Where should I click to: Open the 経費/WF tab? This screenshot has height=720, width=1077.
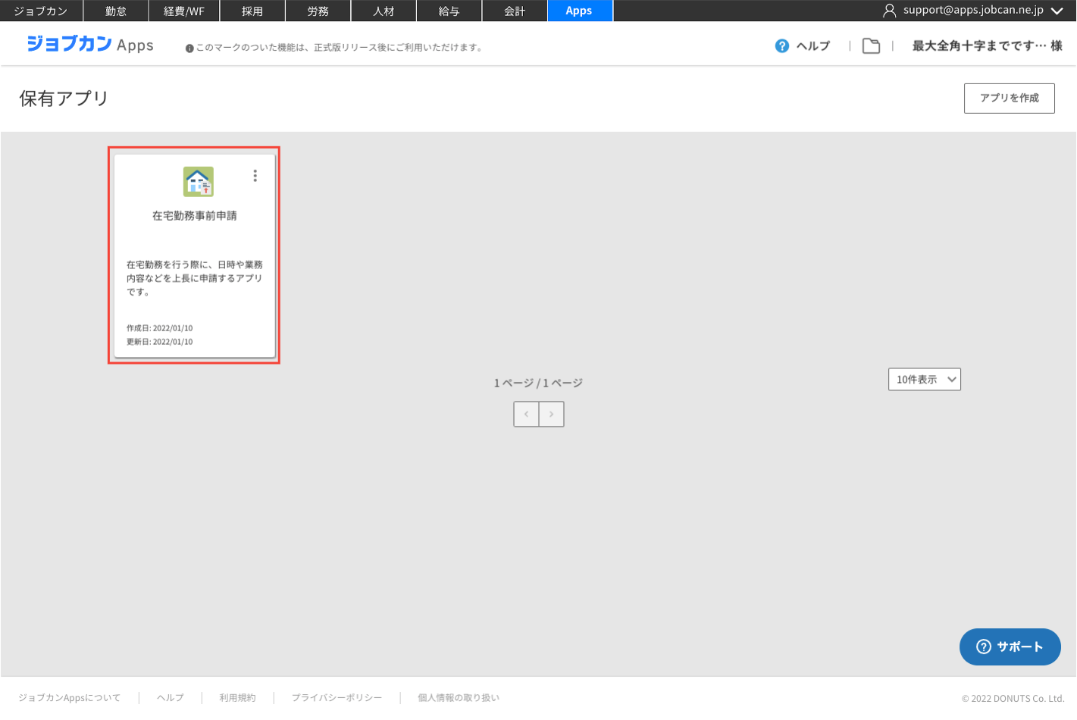click(184, 11)
